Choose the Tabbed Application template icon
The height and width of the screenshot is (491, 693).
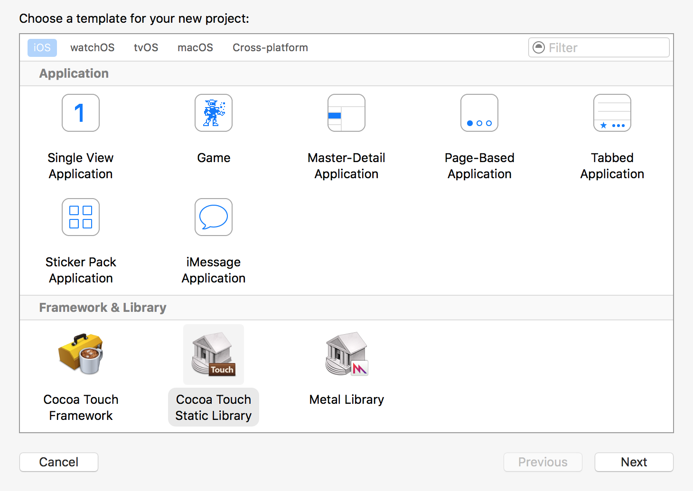pos(612,113)
